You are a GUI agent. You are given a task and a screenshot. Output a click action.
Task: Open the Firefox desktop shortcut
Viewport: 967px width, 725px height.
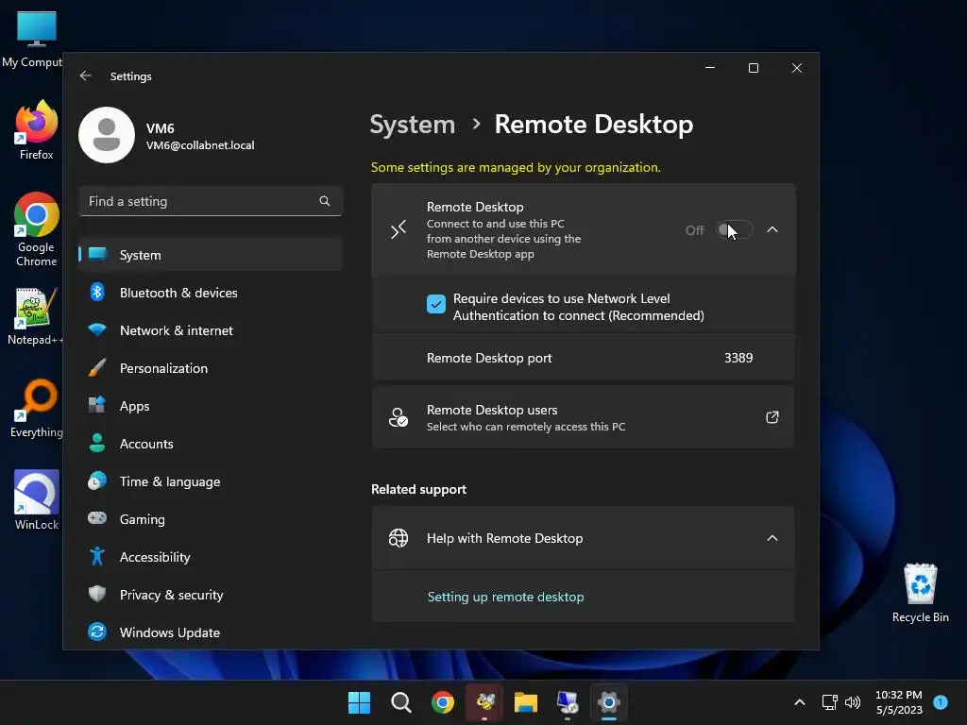point(37,130)
